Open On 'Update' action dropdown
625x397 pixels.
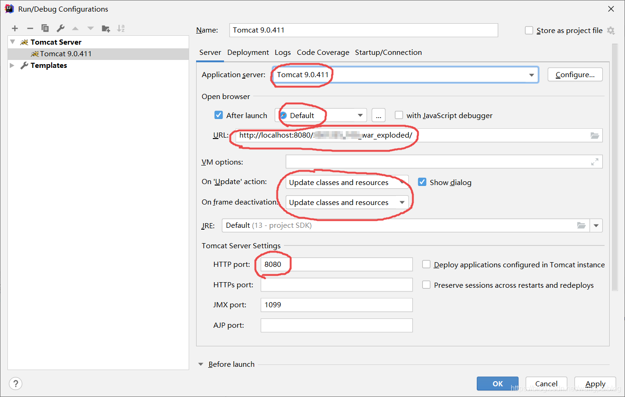click(x=347, y=182)
